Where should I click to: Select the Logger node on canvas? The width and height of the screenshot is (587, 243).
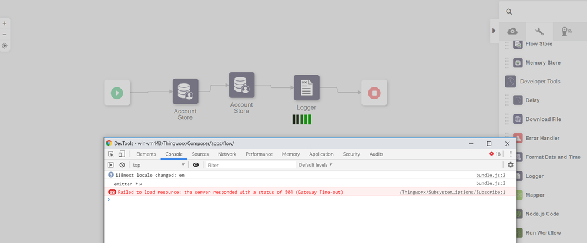pyautogui.click(x=307, y=87)
